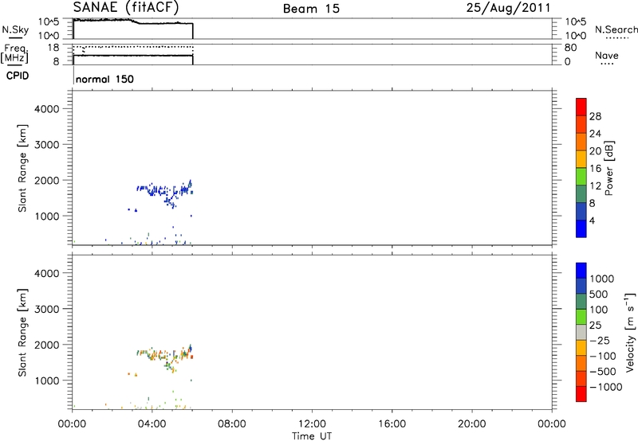638x441 pixels.
Task: Click the 3000 tick in power panel
Action: coord(47,145)
